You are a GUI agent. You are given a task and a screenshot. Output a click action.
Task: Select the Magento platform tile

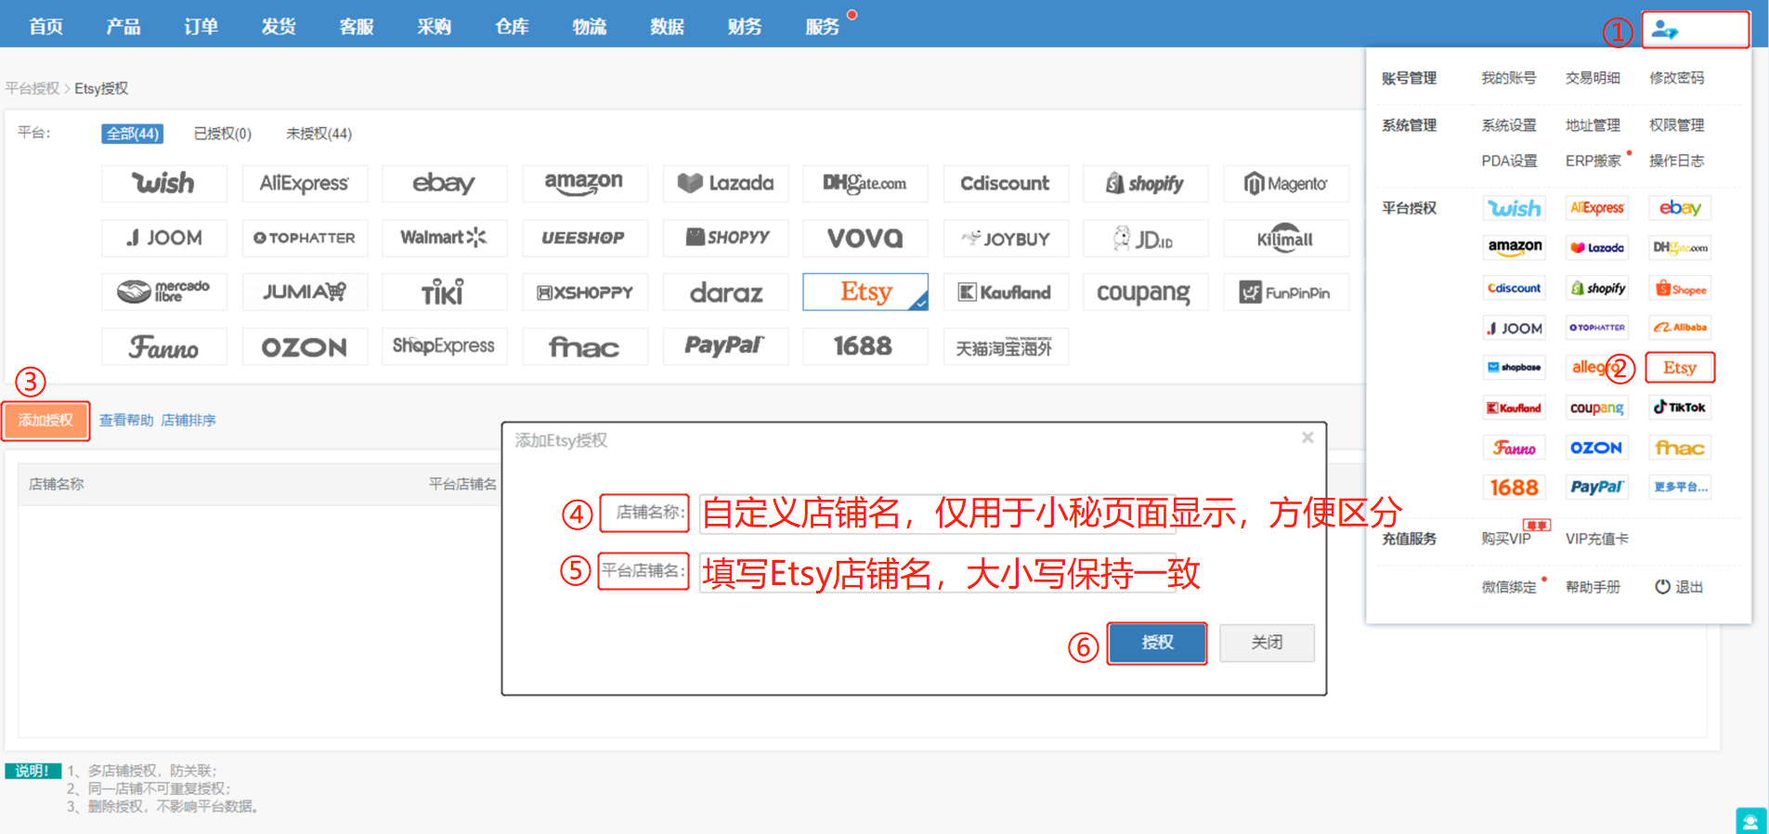[1286, 183]
